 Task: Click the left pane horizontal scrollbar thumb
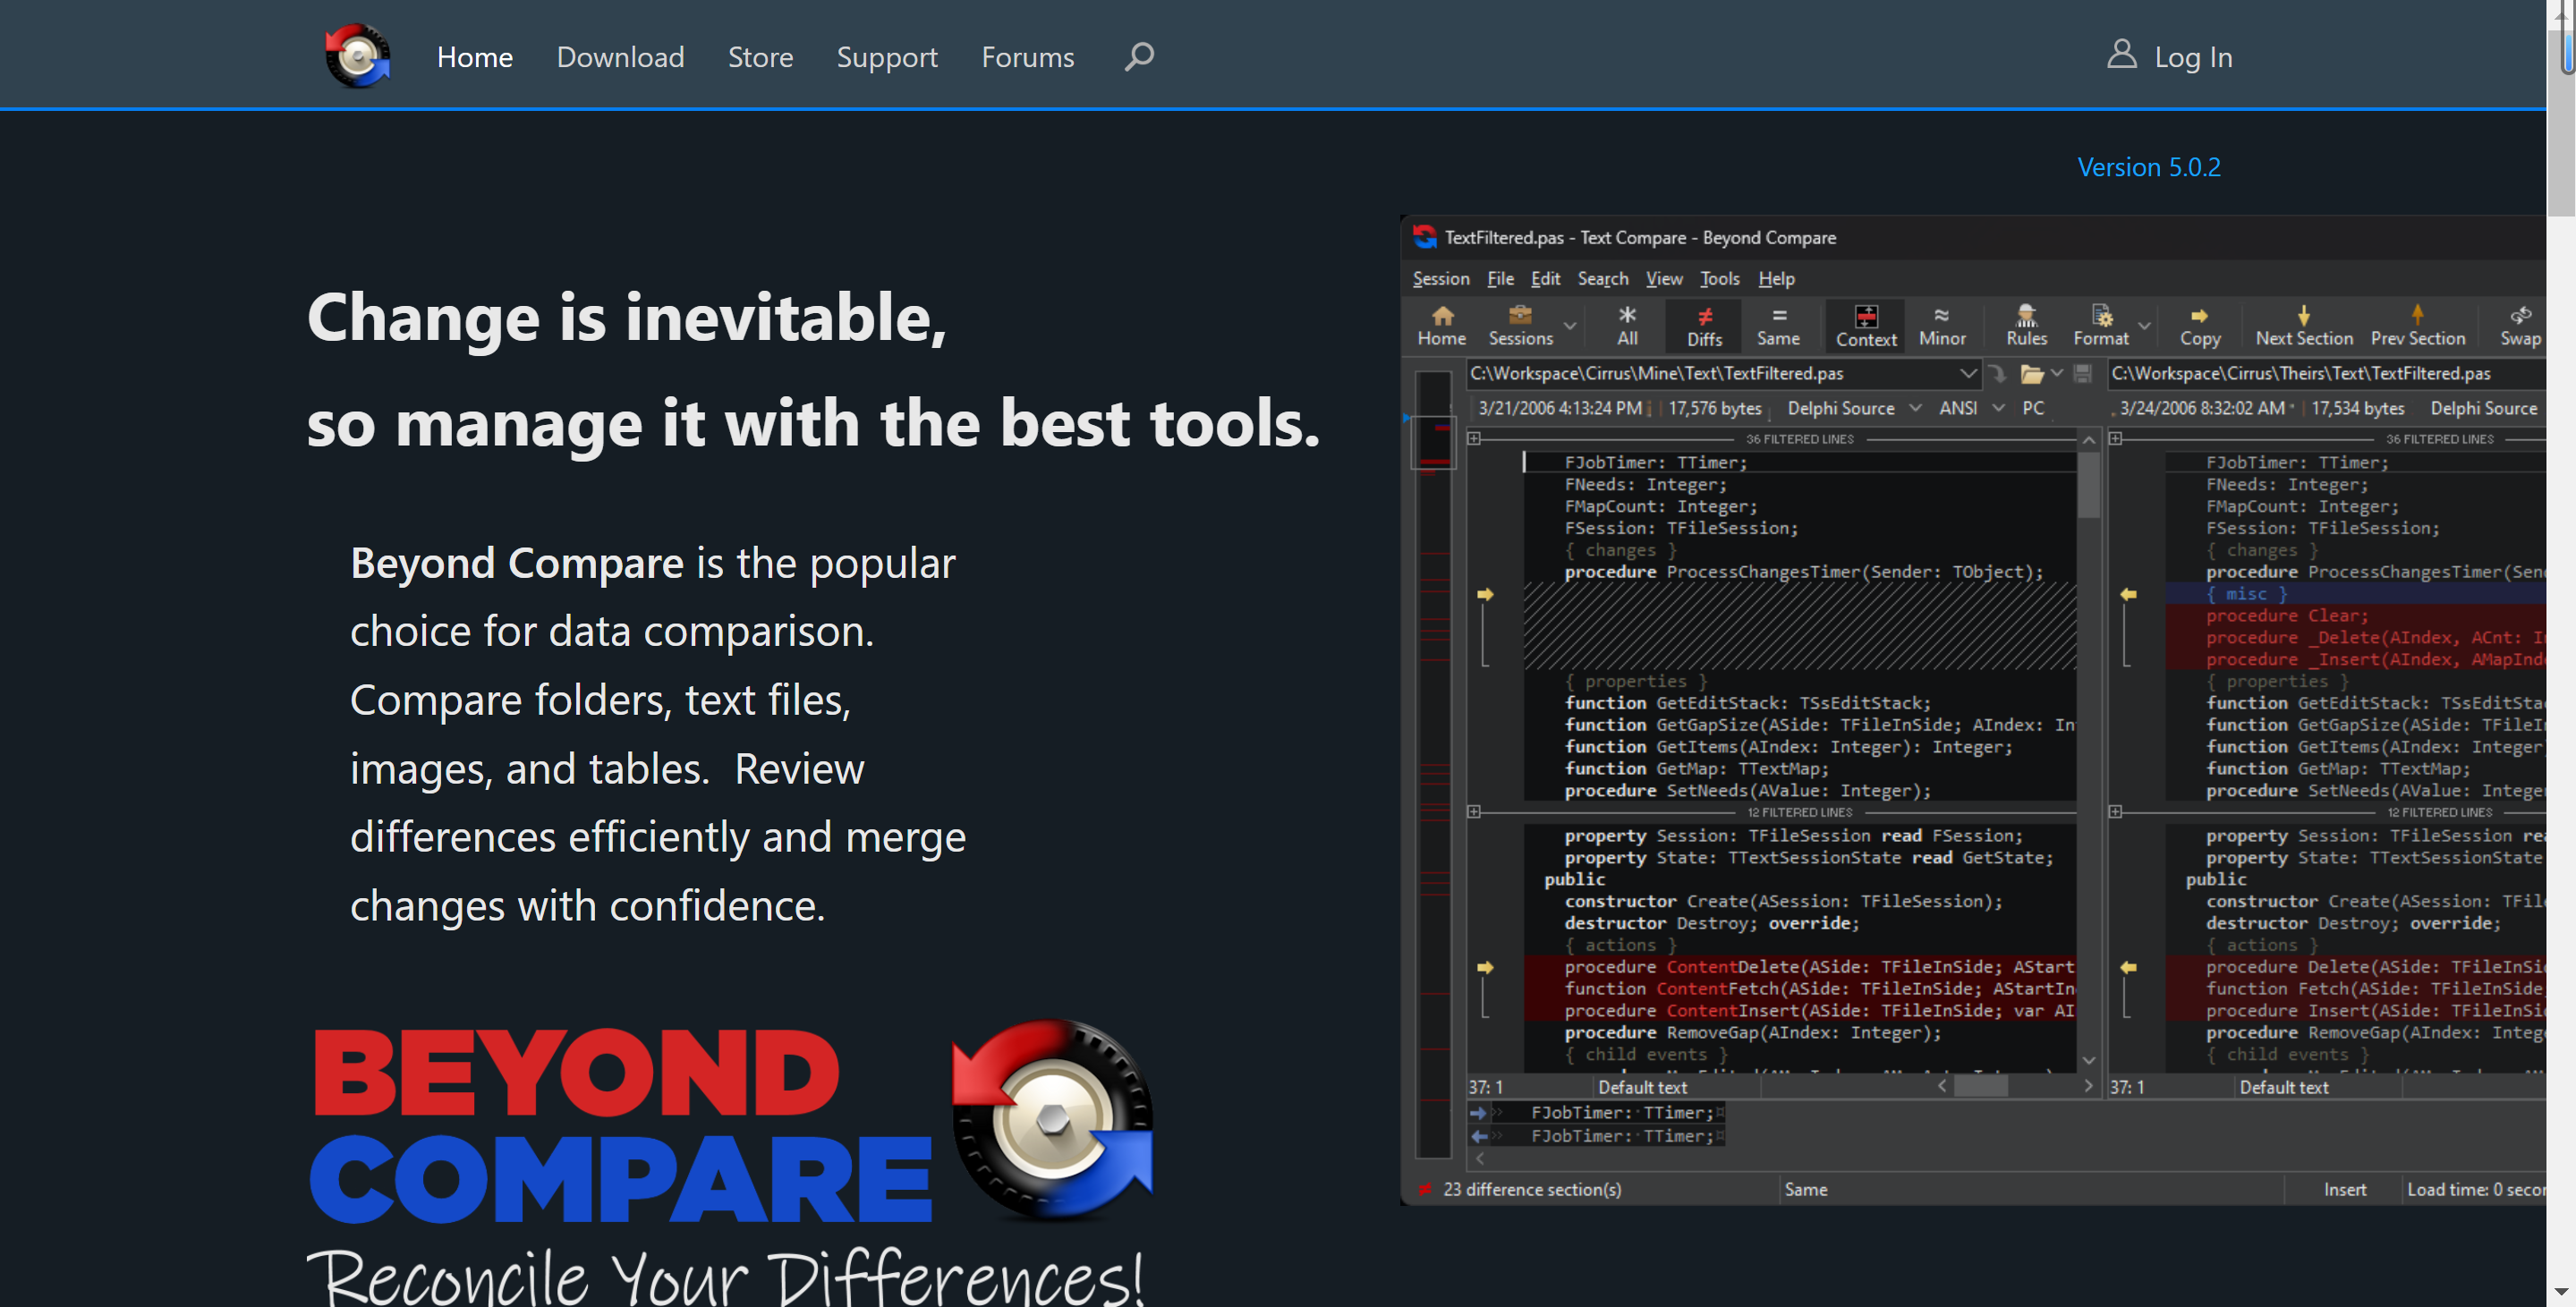pyautogui.click(x=1980, y=1086)
